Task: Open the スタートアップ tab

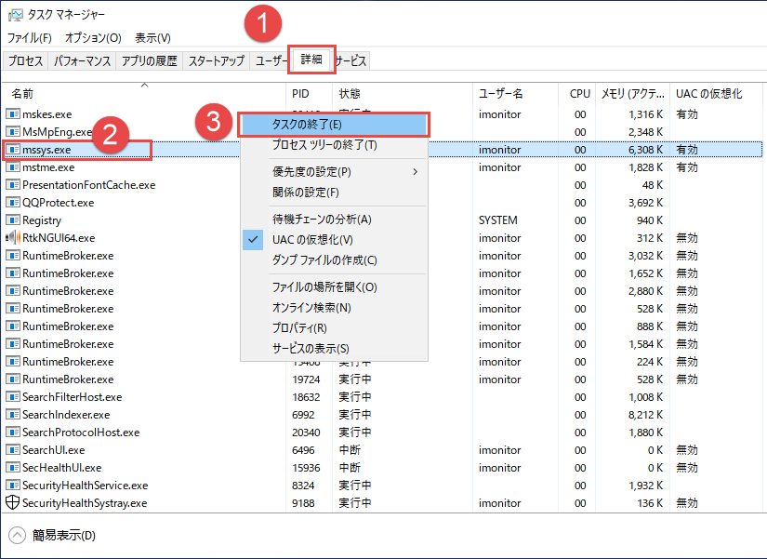Action: [x=216, y=61]
